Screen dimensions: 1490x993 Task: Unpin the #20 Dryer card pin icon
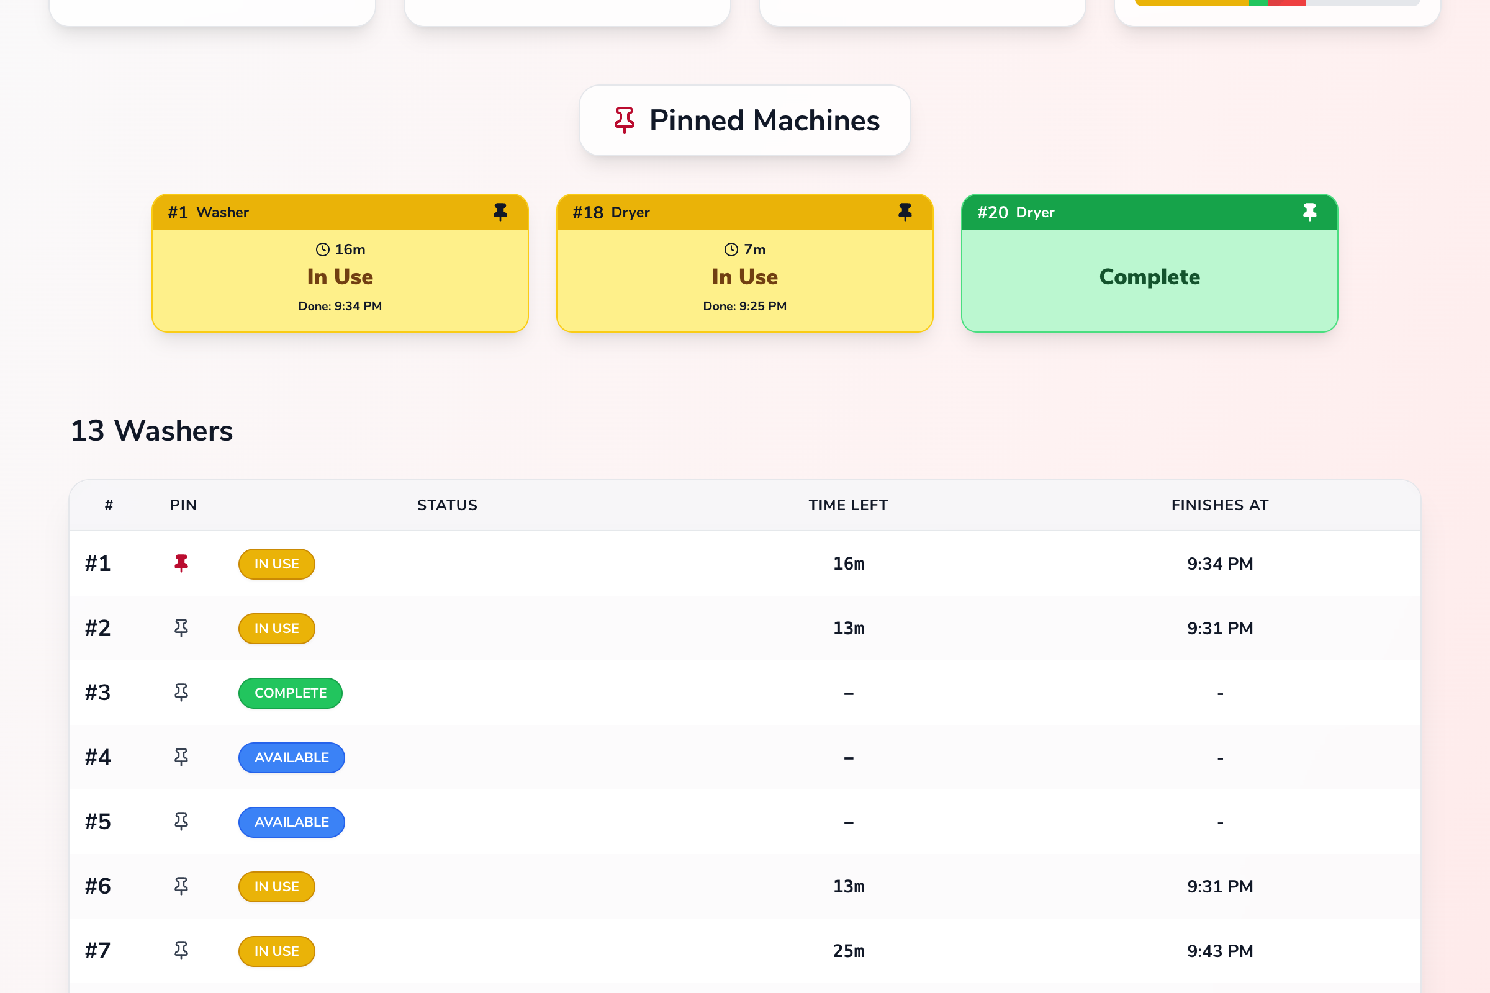pos(1309,212)
